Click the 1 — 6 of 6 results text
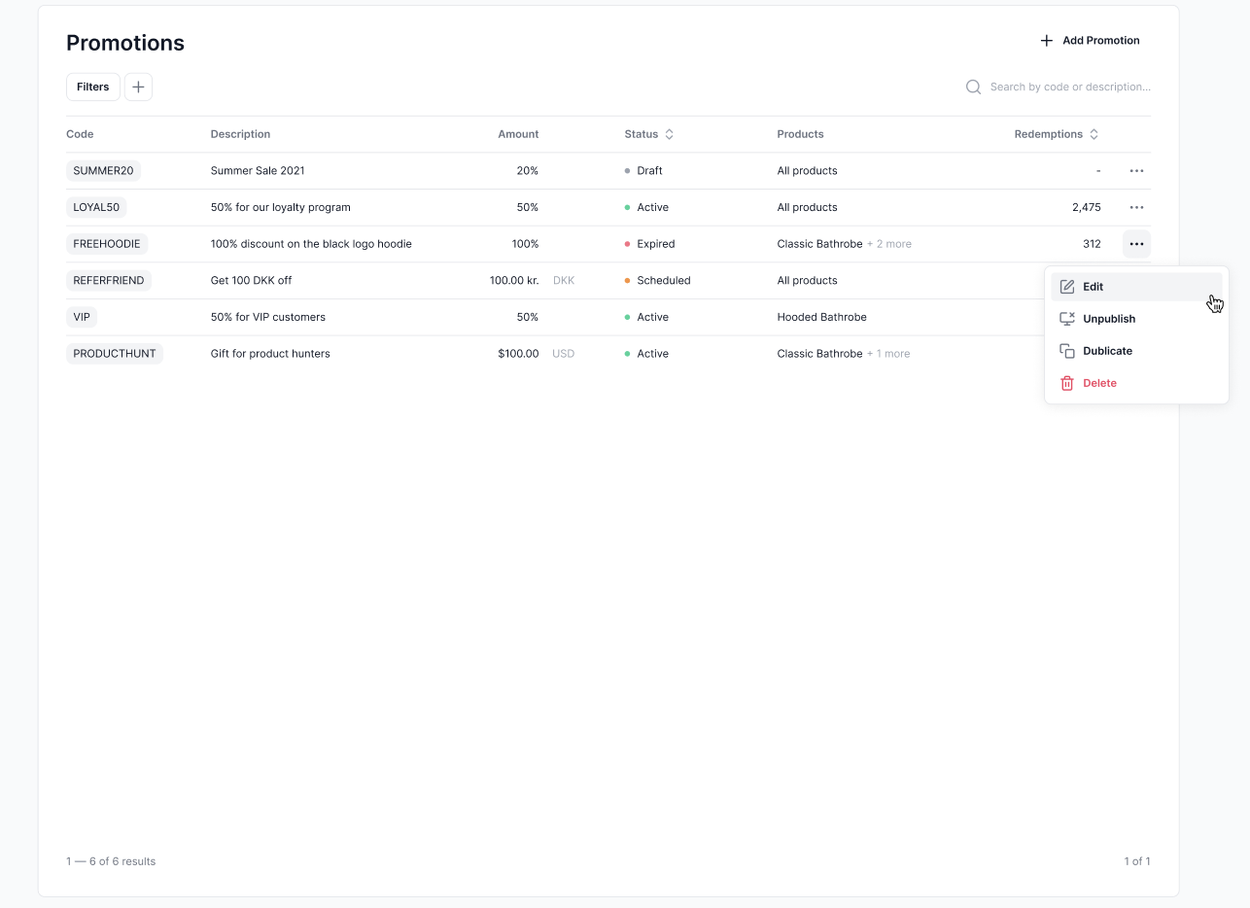 click(x=111, y=861)
